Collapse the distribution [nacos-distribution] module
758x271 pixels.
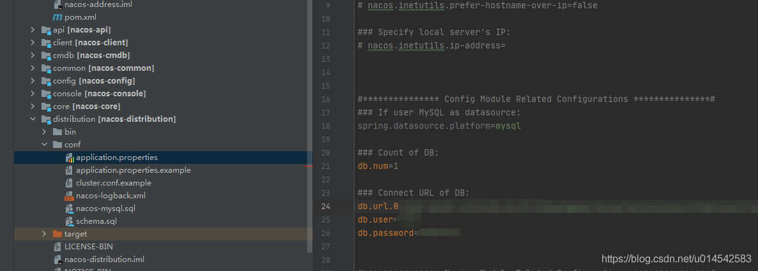point(33,119)
